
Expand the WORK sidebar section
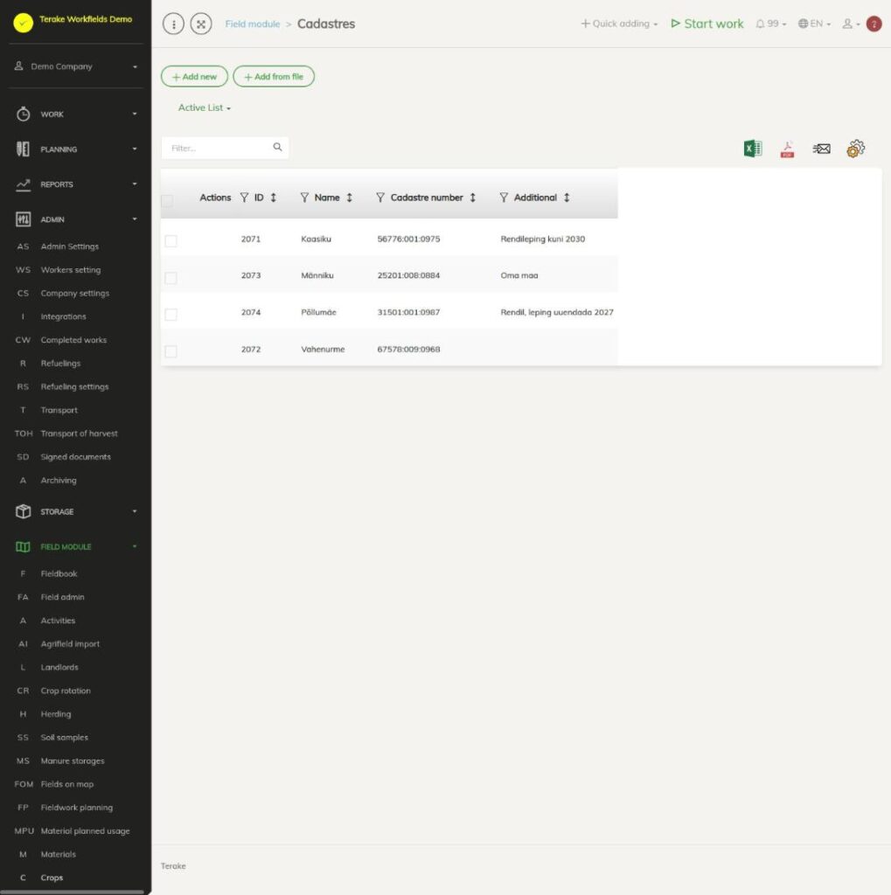pyautogui.click(x=76, y=114)
